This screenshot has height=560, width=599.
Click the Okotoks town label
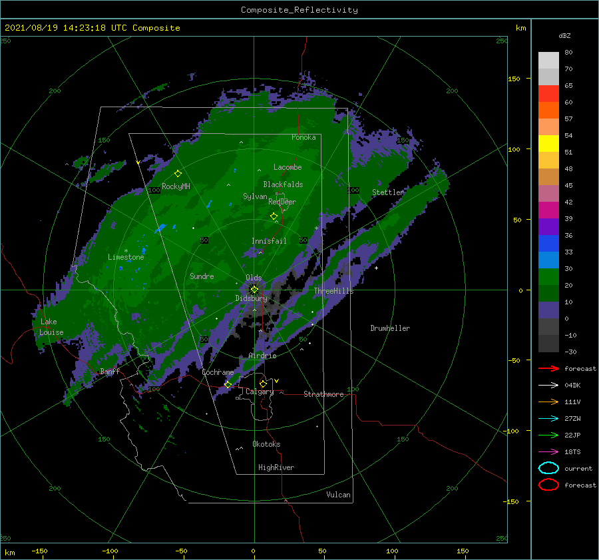(266, 444)
